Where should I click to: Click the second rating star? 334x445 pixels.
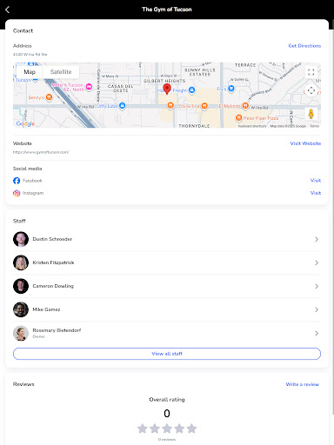tap(155, 428)
